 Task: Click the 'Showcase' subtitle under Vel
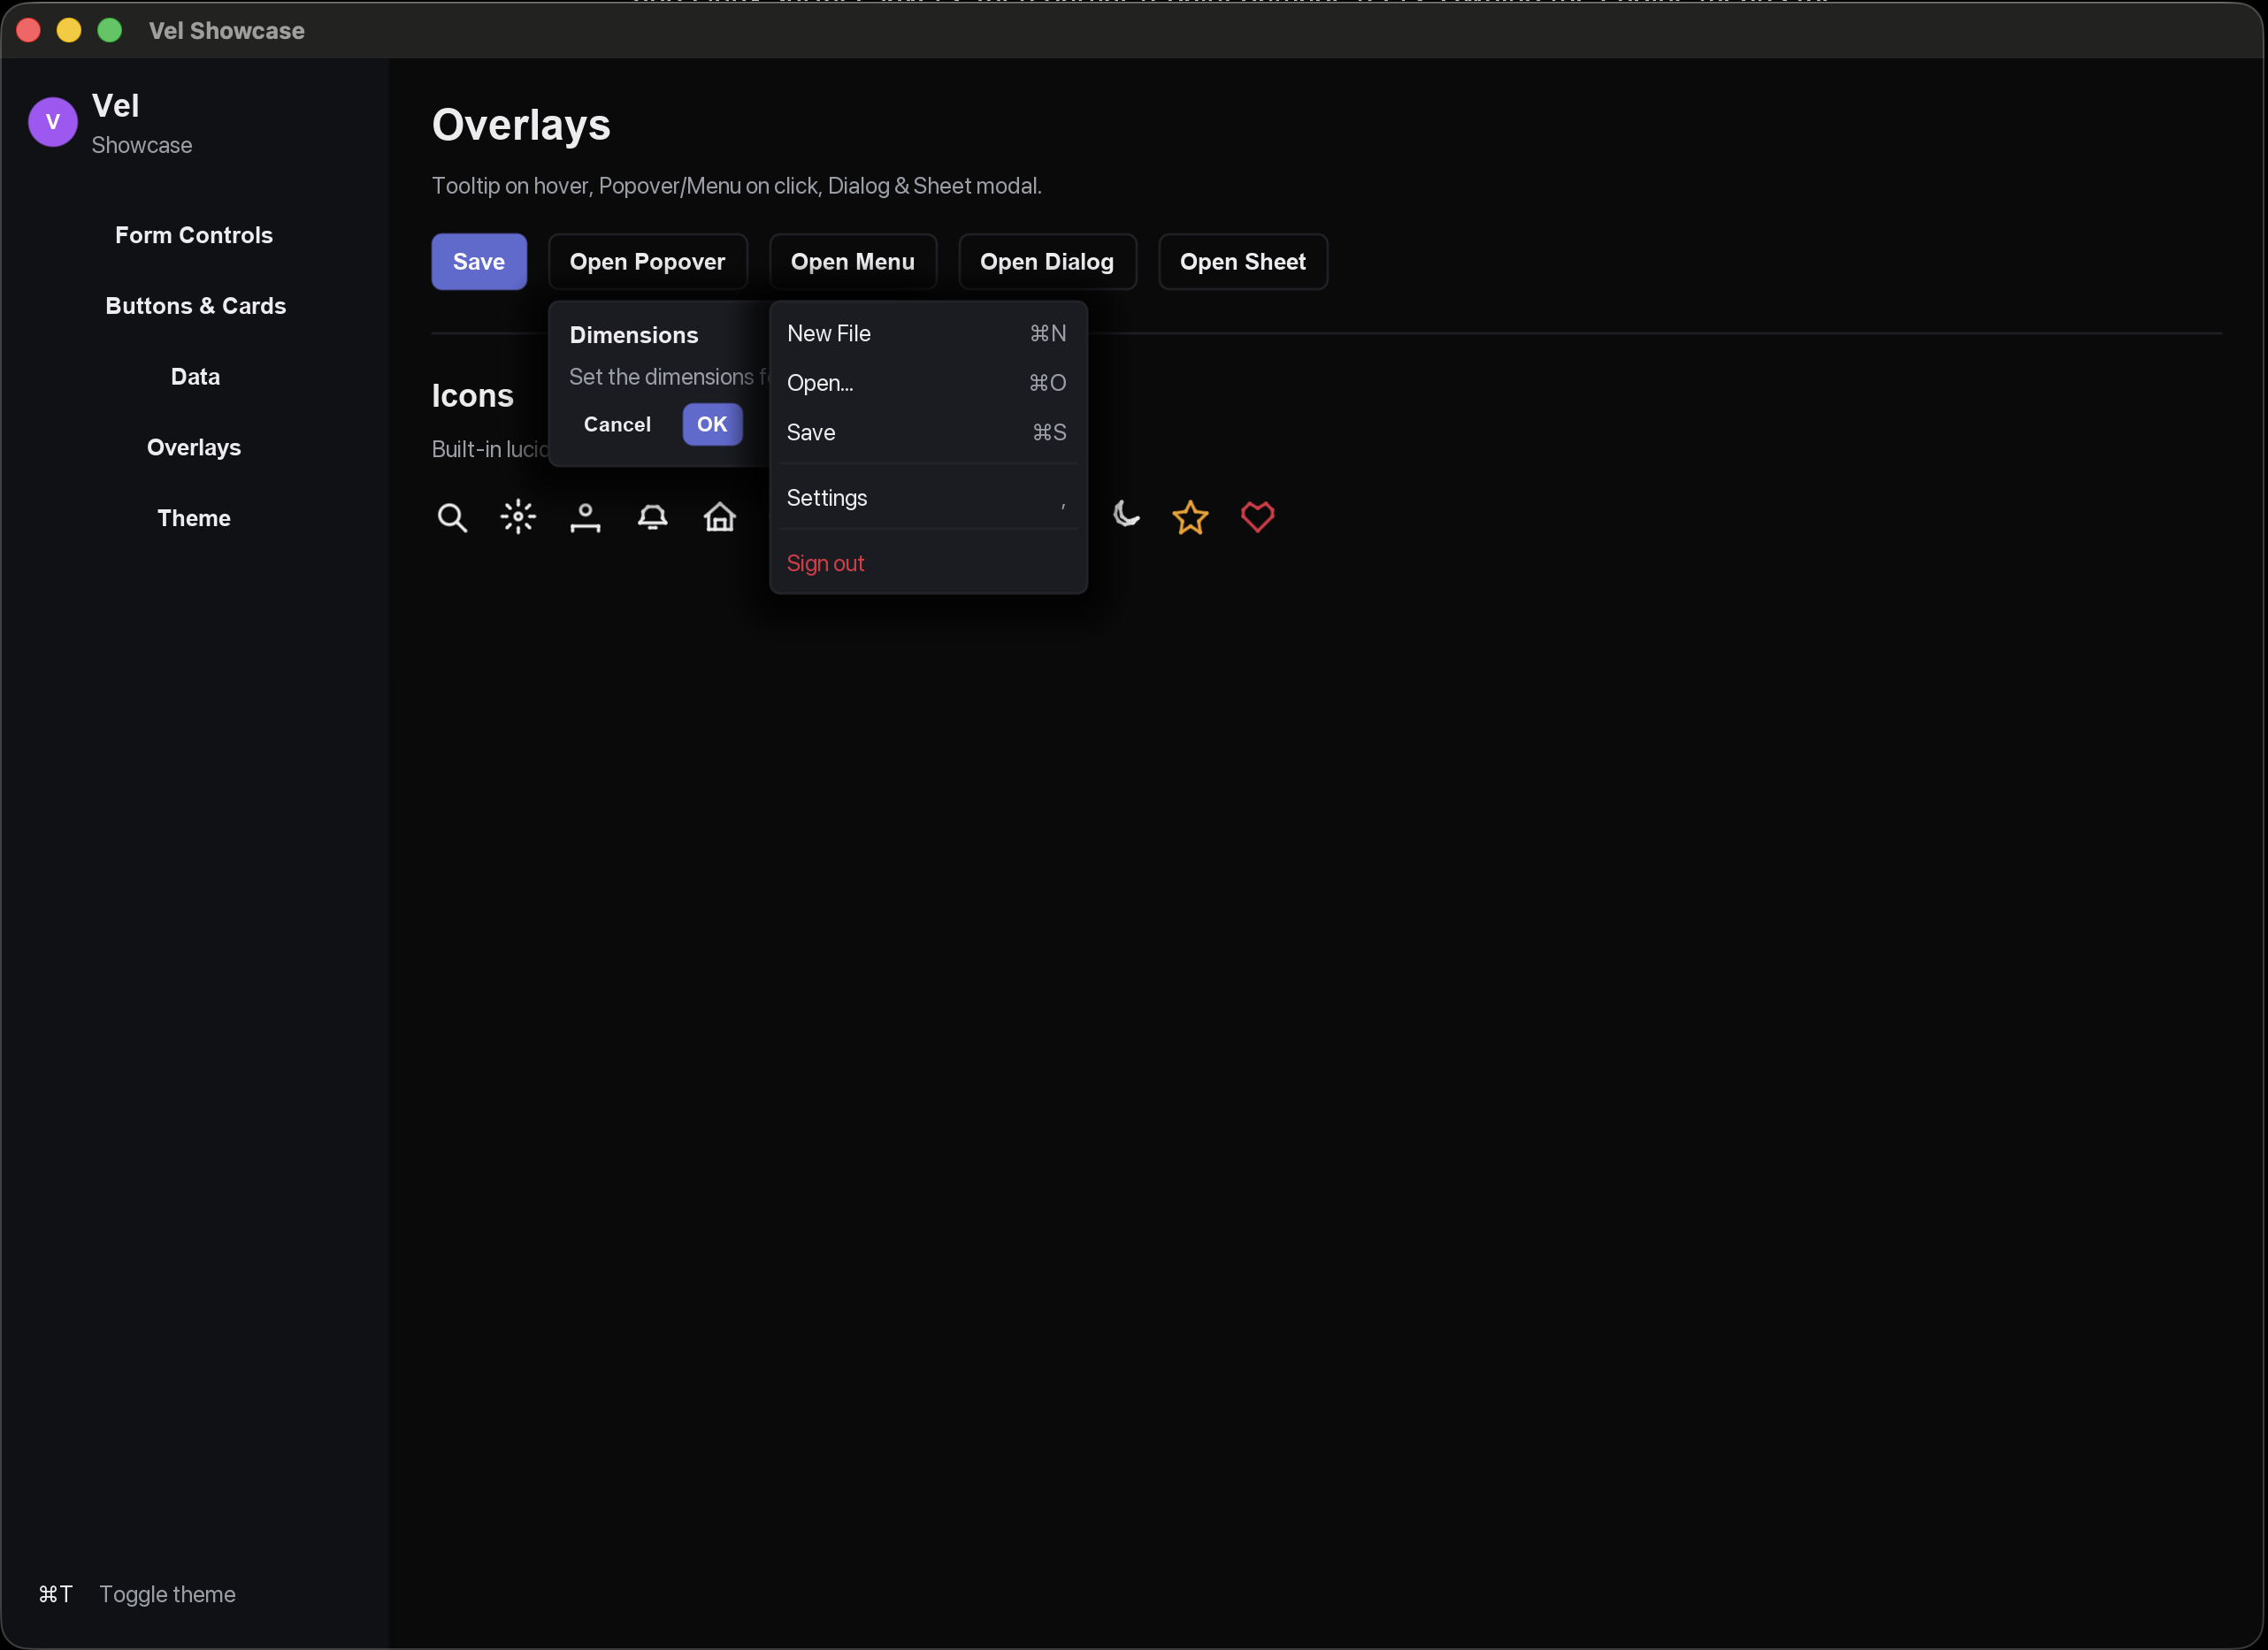[142, 146]
